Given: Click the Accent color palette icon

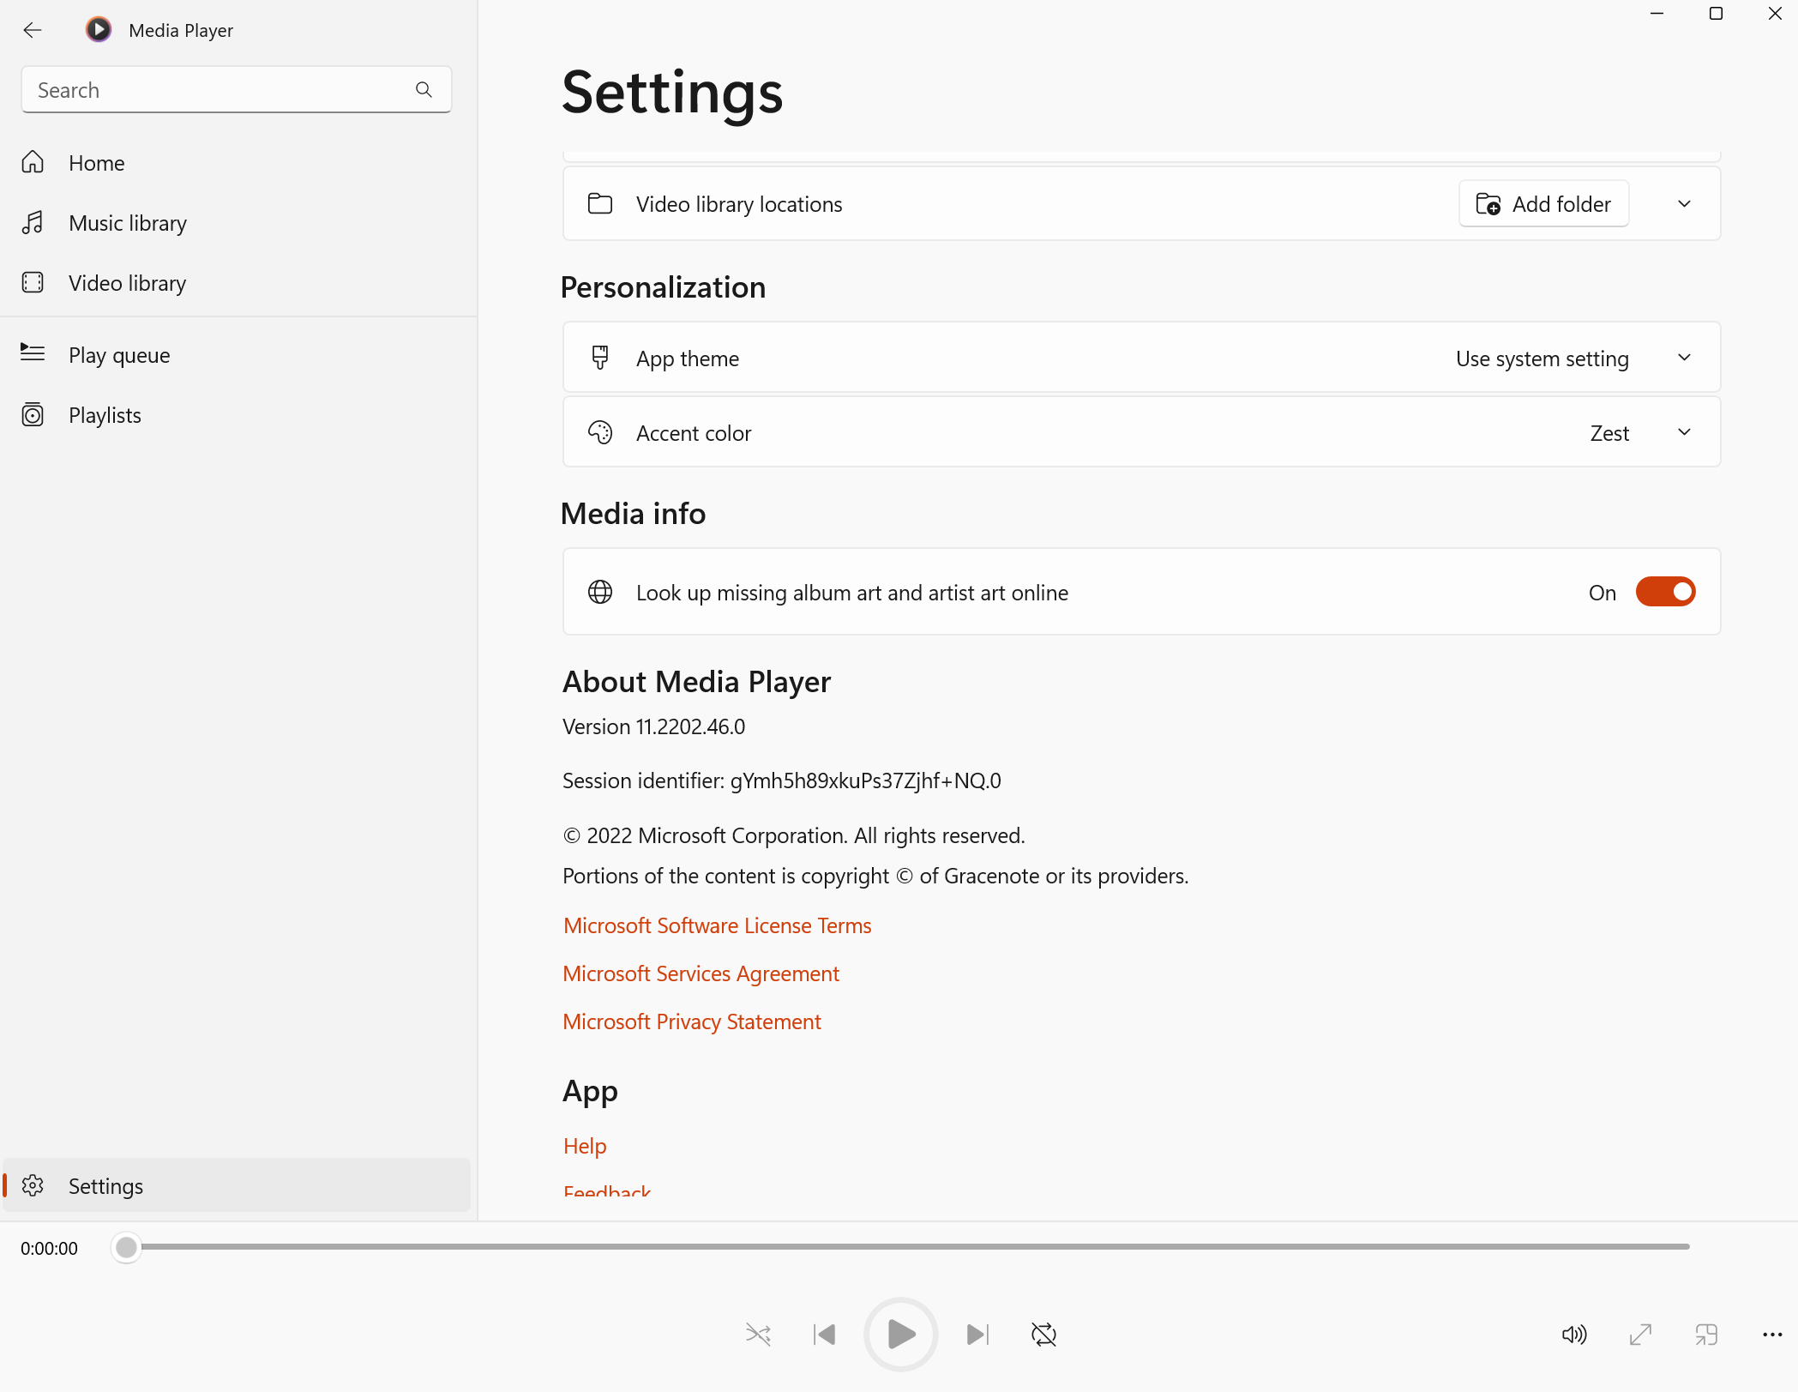Looking at the screenshot, I should 600,432.
